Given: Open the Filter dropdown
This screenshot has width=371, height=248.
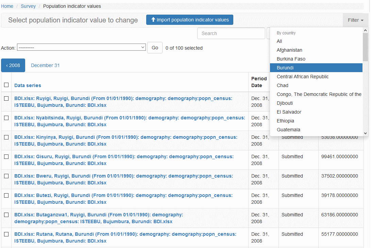Looking at the screenshot, I should [x=355, y=20].
